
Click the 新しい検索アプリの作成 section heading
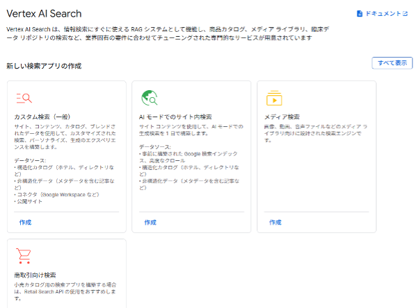(44, 66)
